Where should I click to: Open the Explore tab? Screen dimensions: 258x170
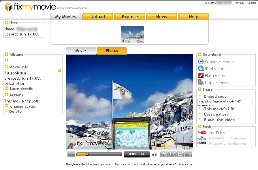(x=130, y=17)
